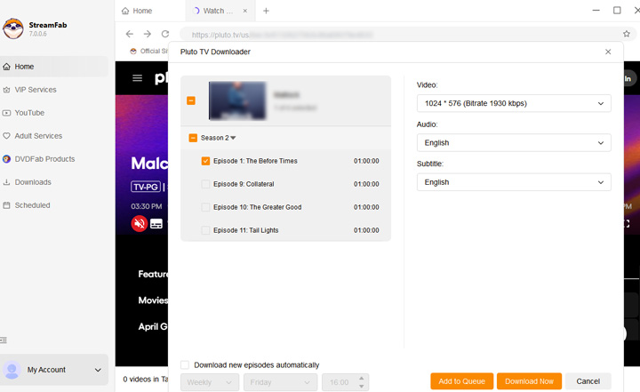Open DVDFab Products in the sidebar
This screenshot has width=640, height=392.
pyautogui.click(x=54, y=159)
